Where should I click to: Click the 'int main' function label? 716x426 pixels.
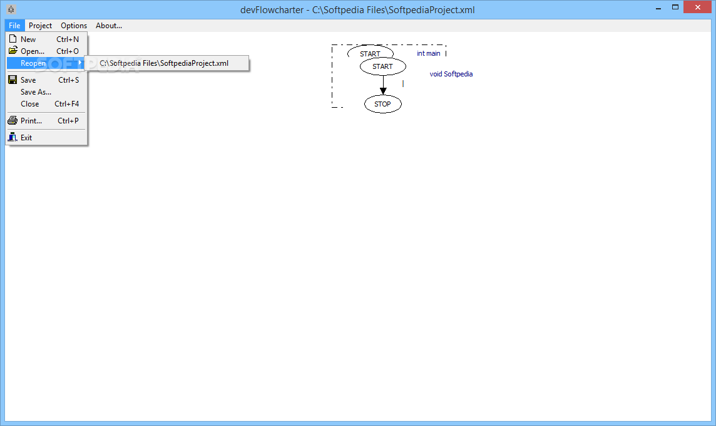(428, 53)
